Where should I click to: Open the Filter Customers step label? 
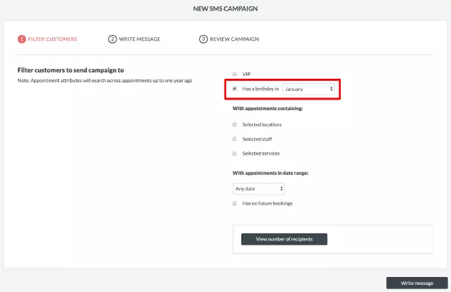coord(52,39)
